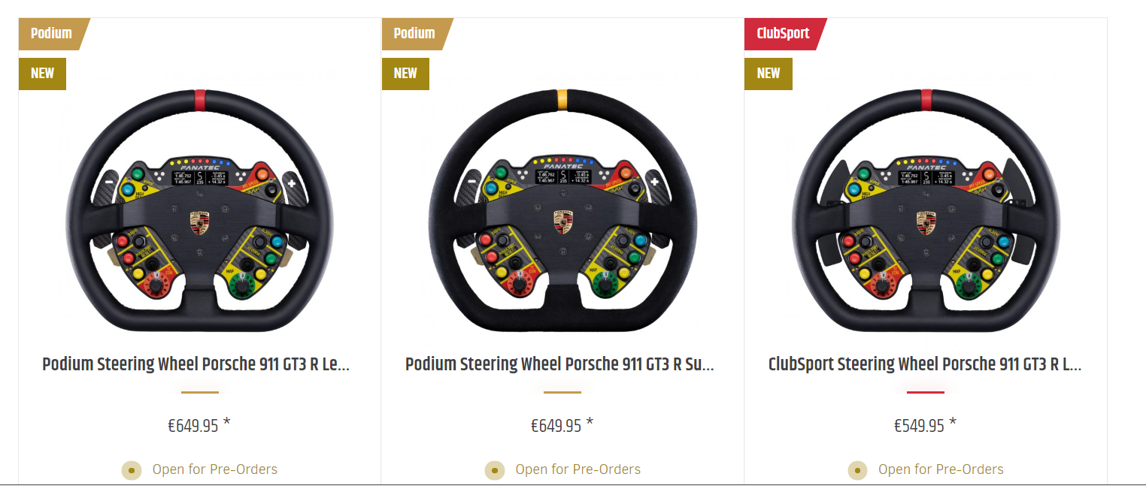This screenshot has width=1146, height=501.
Task: Open the yellow-stripe Podium suede wheel image
Action: tap(562, 210)
